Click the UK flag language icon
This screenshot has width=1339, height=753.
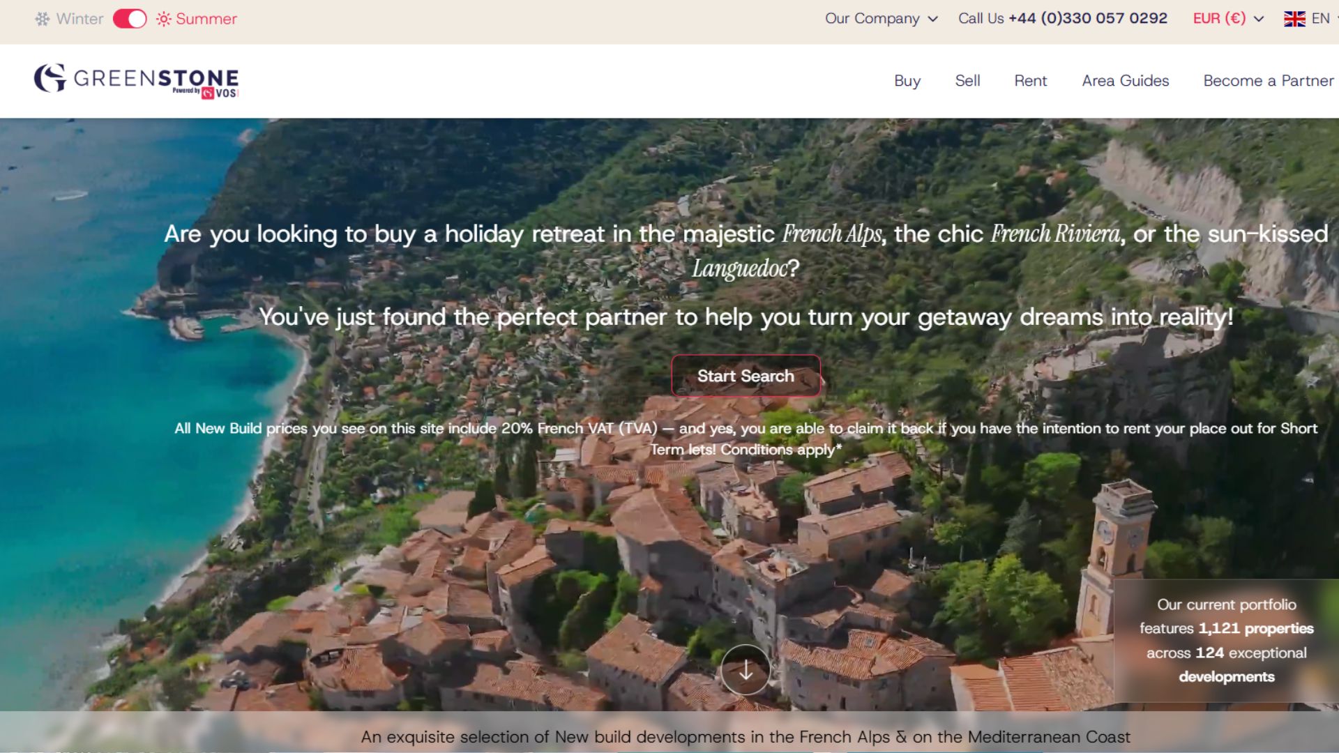coord(1294,19)
